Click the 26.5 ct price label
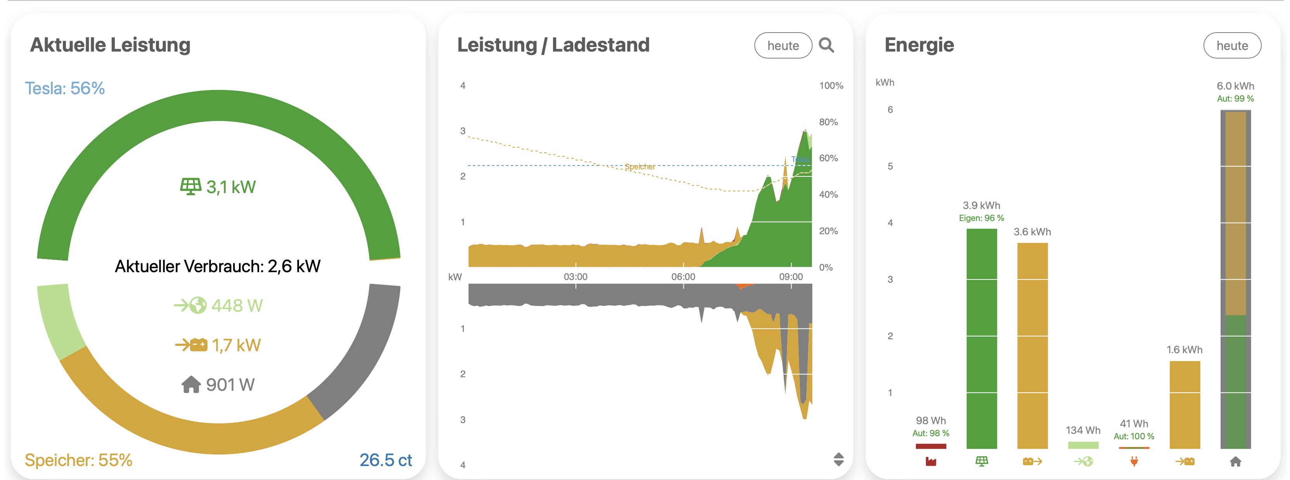The width and height of the screenshot is (1290, 480). click(386, 460)
